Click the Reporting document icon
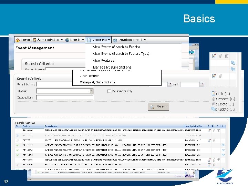This screenshot has height=186, width=248. 89,40
